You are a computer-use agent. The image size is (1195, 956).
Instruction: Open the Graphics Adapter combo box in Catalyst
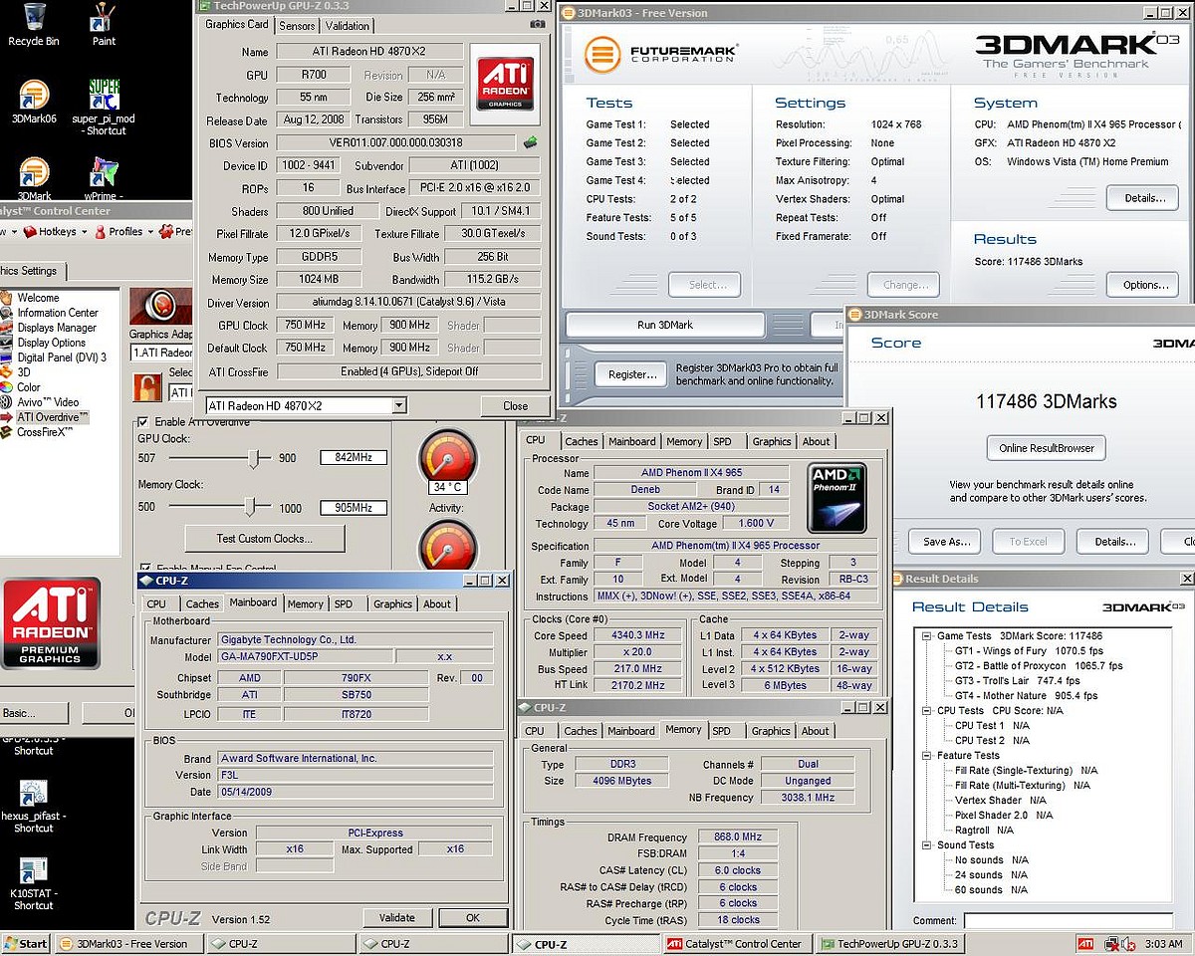161,353
